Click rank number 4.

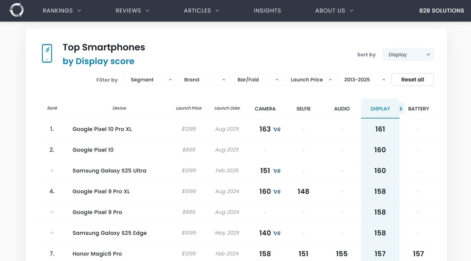[52, 192]
